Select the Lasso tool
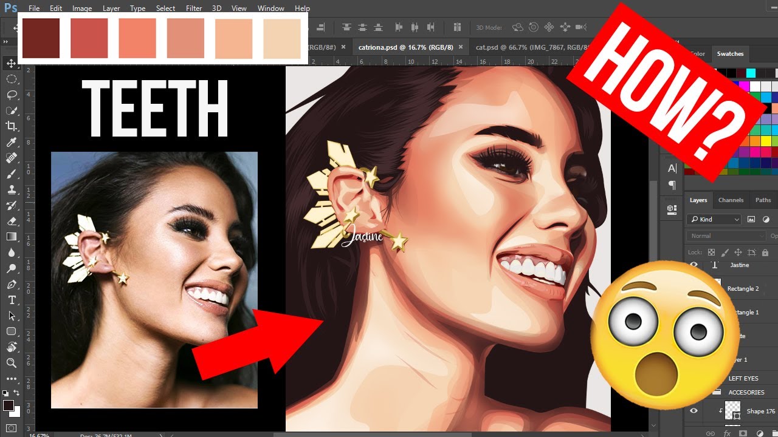The width and height of the screenshot is (778, 437). 11,95
